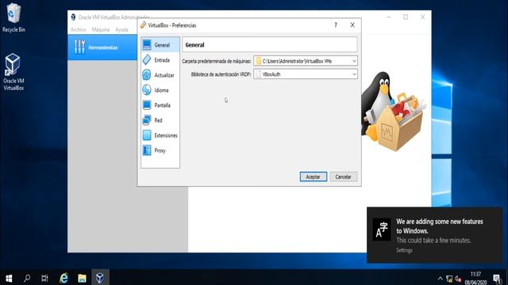Click the Windows Start button

click(9, 278)
